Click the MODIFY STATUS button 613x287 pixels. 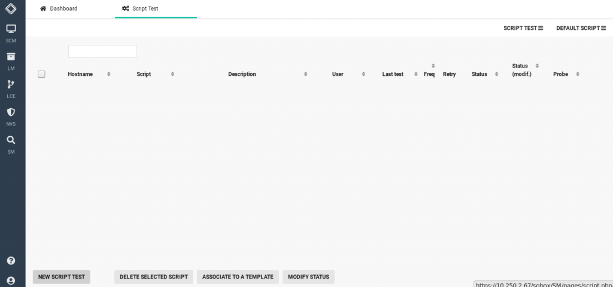coord(308,277)
